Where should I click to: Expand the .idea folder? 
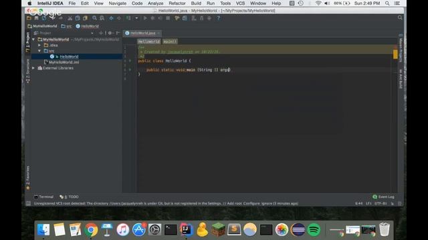pyautogui.click(x=39, y=45)
